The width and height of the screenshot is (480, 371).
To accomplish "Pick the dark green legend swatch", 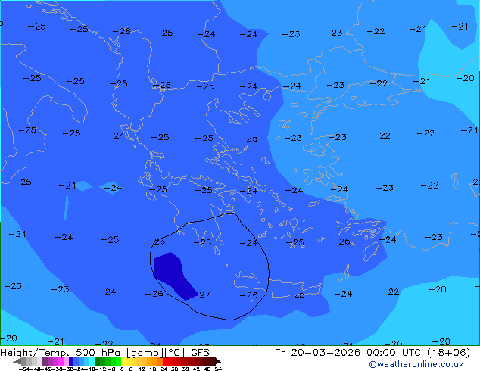I will click(x=98, y=361).
